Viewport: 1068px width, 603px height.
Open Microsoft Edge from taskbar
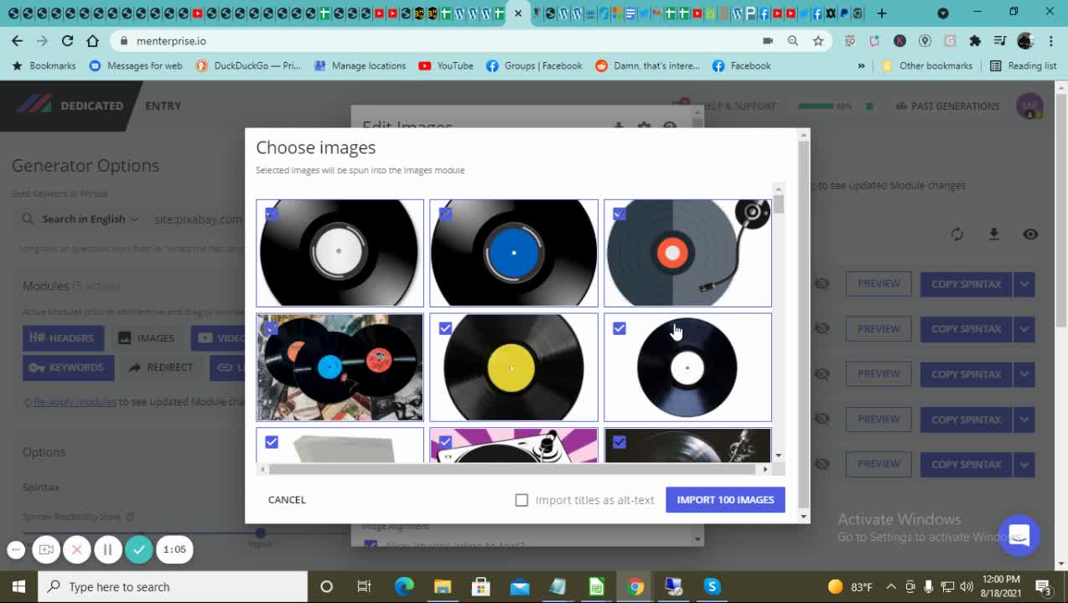click(404, 586)
